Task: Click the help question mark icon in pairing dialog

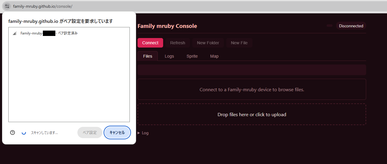Action: pos(13,133)
